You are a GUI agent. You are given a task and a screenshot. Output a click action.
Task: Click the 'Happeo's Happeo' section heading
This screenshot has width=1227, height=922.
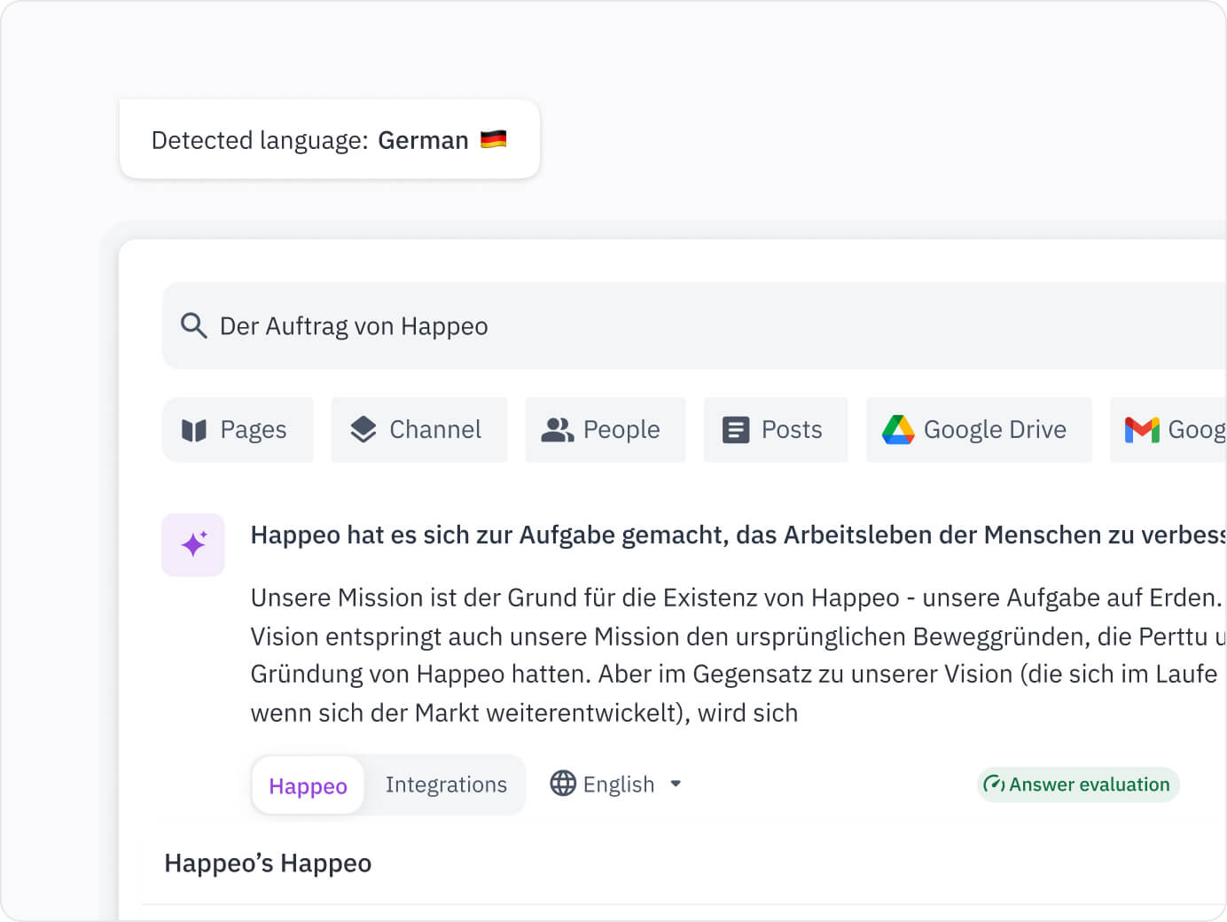(x=268, y=863)
